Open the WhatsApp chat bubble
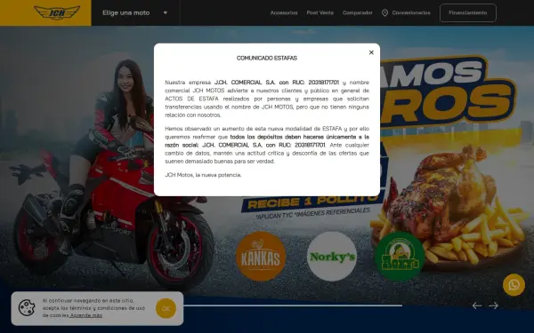This screenshot has height=333, width=534. [514, 285]
